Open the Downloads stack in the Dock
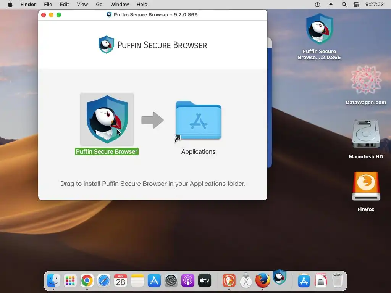 [321, 280]
